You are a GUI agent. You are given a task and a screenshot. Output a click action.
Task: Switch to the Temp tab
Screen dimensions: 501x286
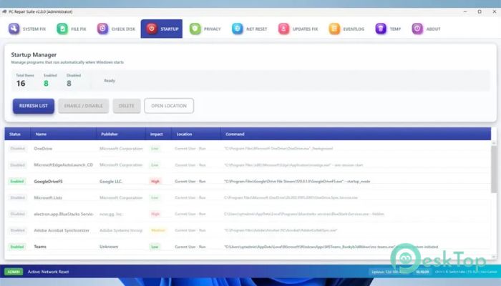[x=388, y=29]
